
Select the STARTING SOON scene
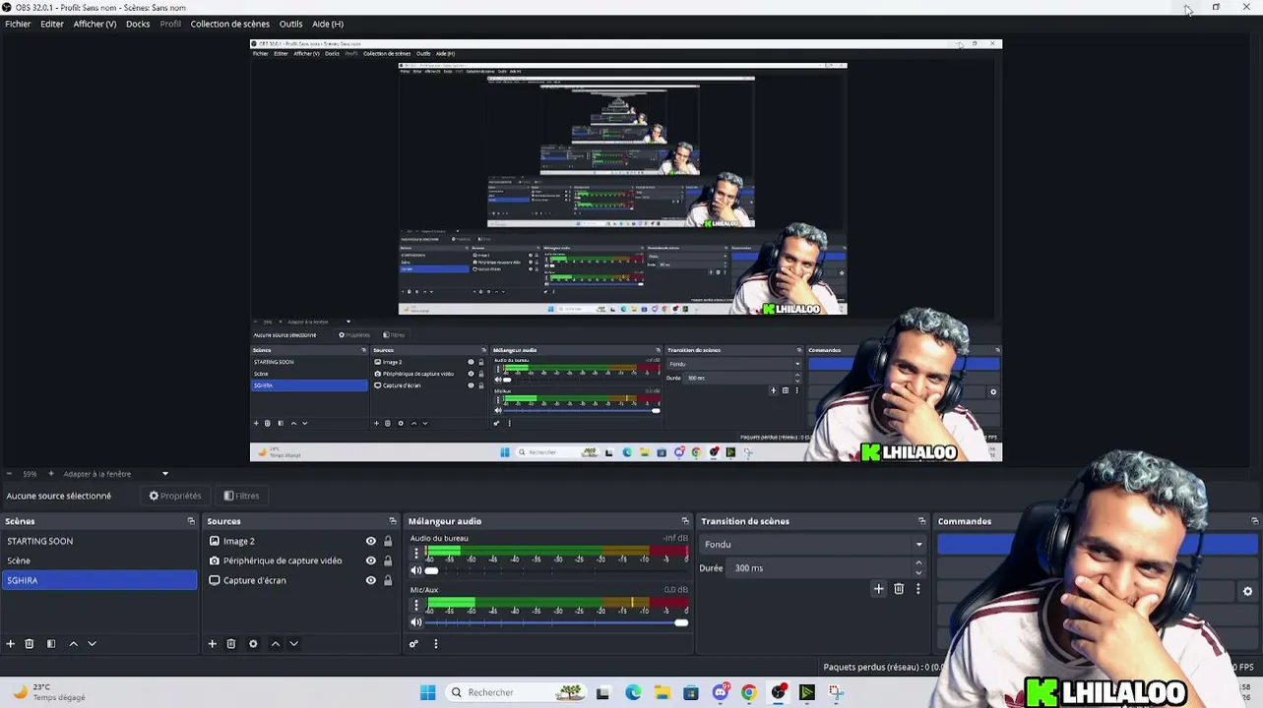[99, 541]
